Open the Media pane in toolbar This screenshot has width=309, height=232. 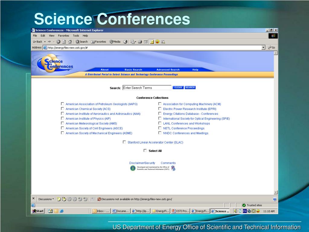point(115,42)
